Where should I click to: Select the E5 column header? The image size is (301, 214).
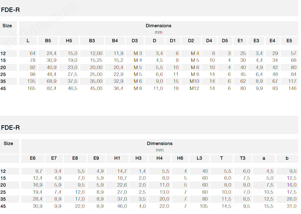point(289,41)
